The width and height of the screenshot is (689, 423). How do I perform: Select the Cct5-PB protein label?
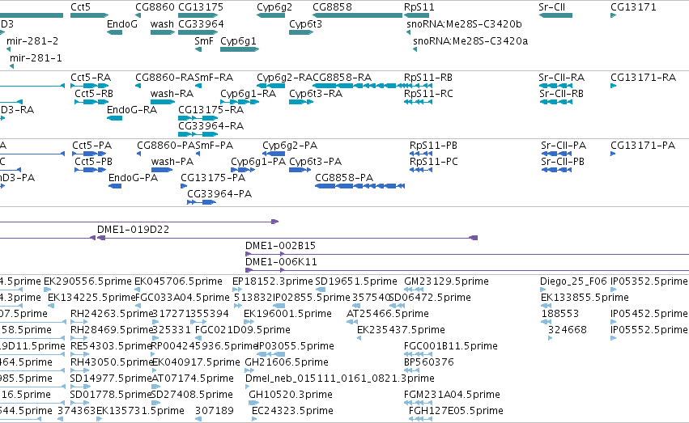tap(94, 162)
